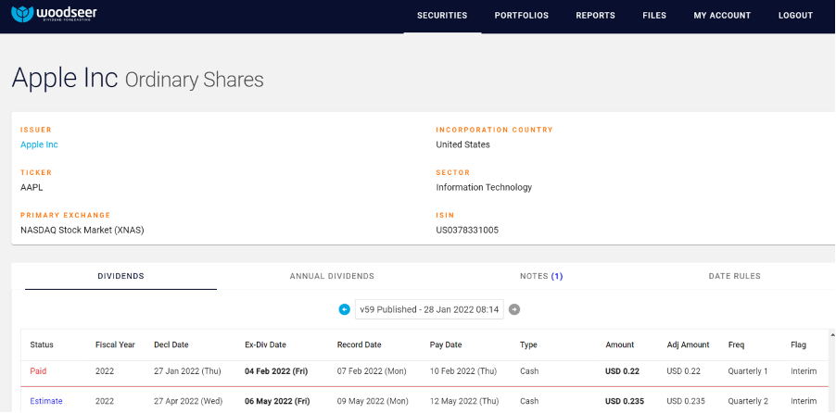Click Logout in the top bar
This screenshot has width=836, height=413.
click(x=795, y=16)
